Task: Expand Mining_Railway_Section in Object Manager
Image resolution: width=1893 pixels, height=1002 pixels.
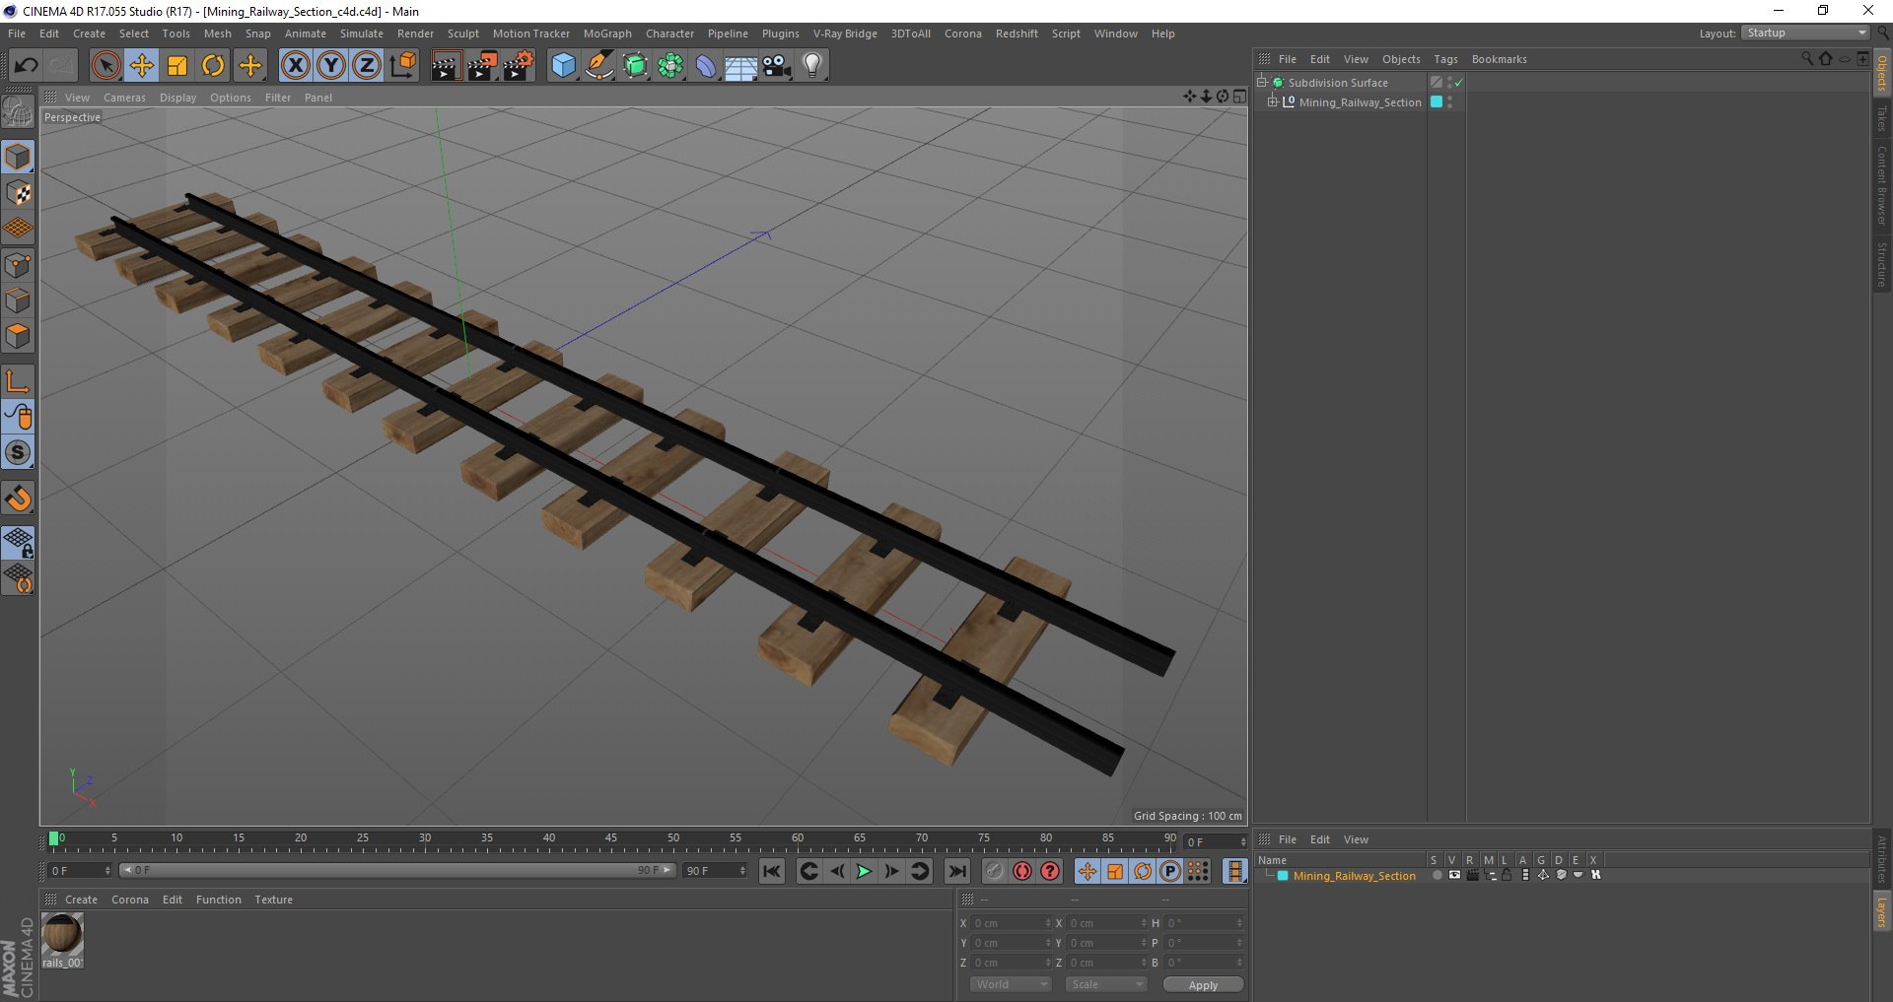Action: click(1273, 101)
